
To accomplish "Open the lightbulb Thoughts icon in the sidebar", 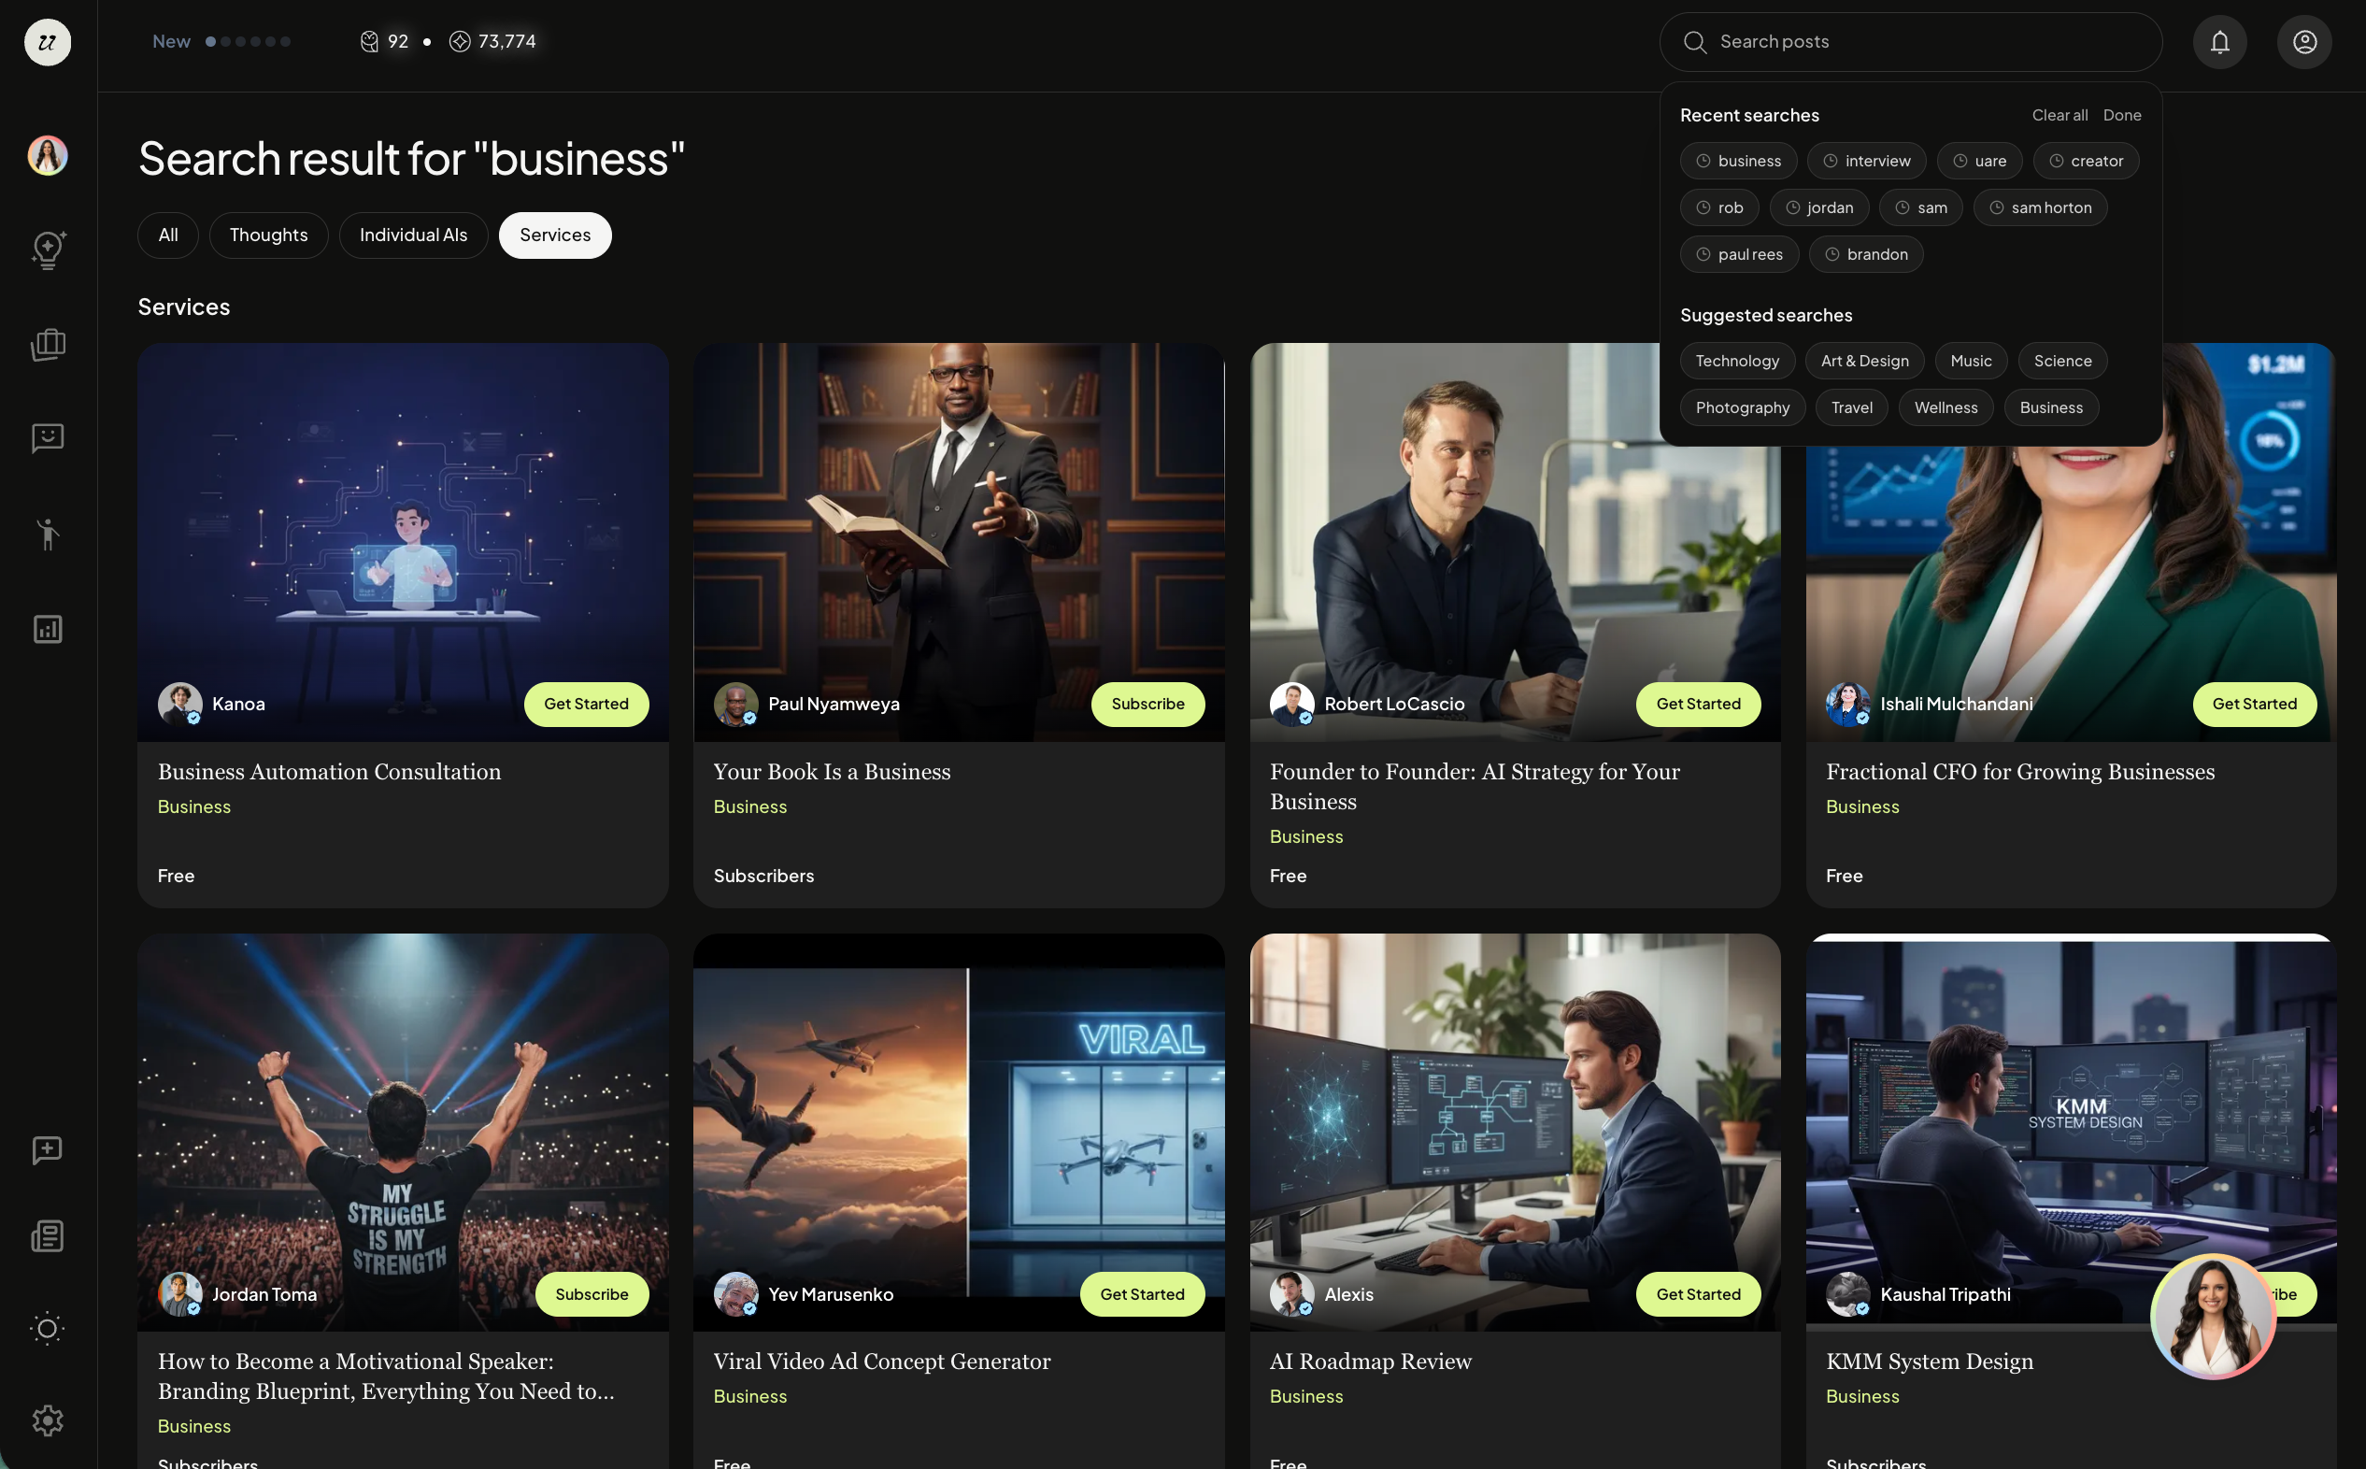I will [48, 250].
